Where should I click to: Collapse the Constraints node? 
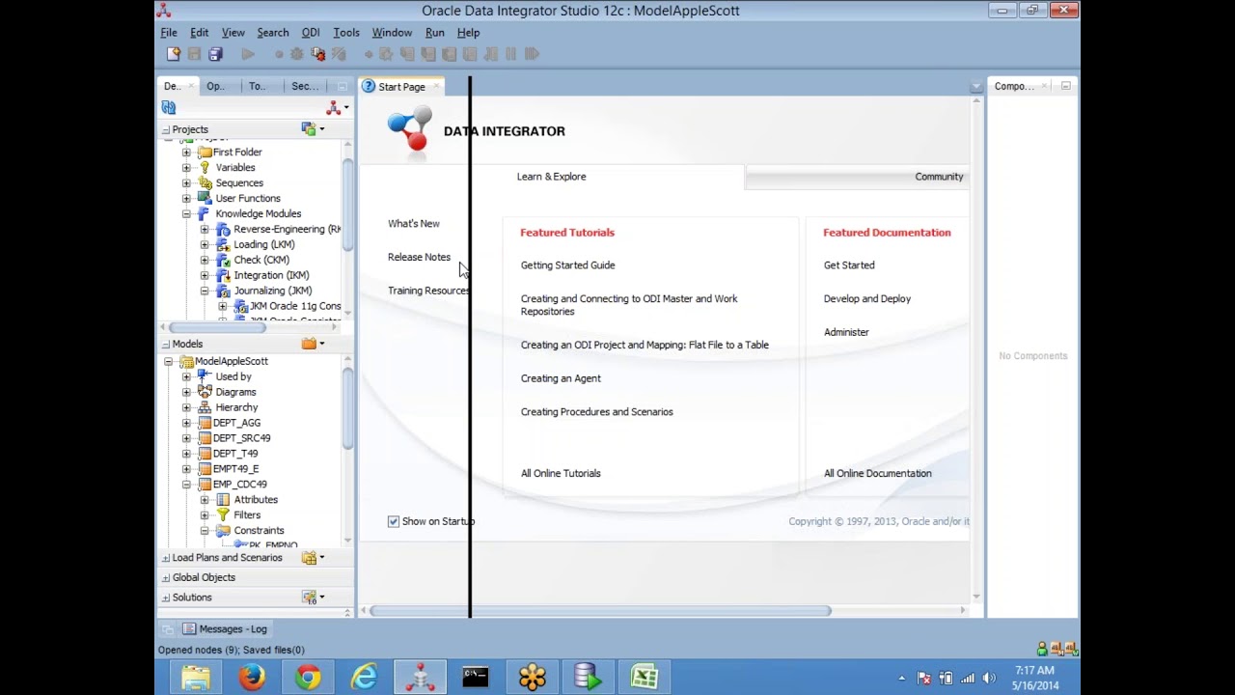click(205, 531)
